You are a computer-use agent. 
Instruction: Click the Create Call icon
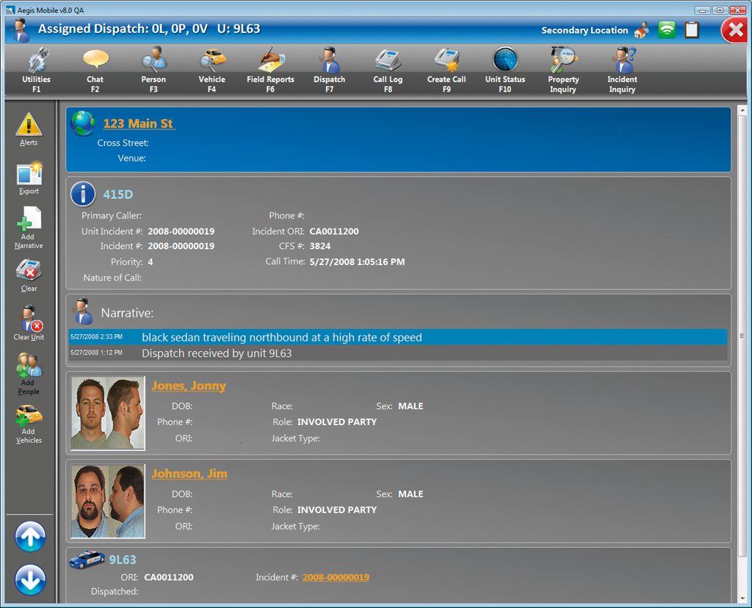tap(446, 61)
